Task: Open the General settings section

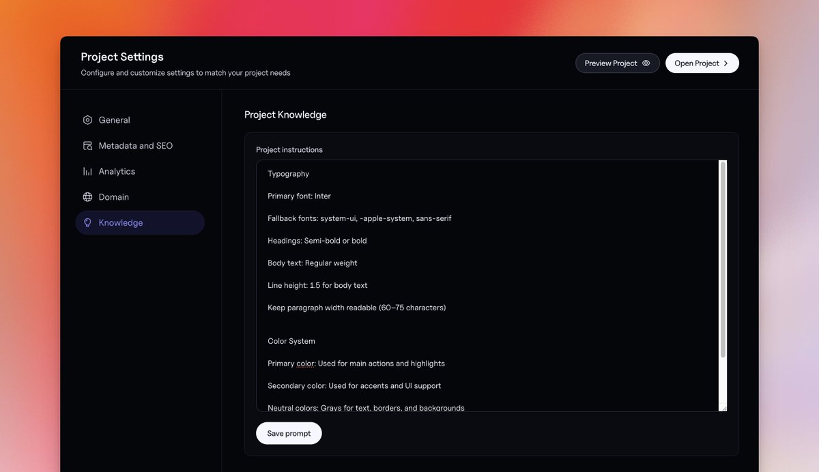Action: click(x=114, y=119)
